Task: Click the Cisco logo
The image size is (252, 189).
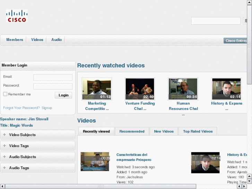Action: pyautogui.click(x=16, y=16)
